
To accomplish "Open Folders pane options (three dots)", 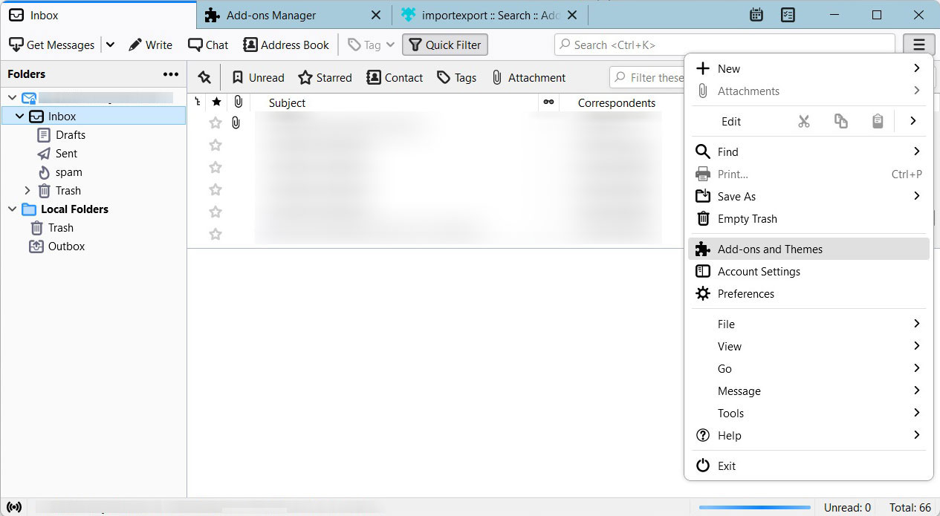I will (x=171, y=74).
